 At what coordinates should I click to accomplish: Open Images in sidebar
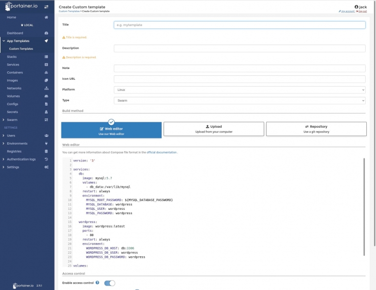tap(12, 80)
